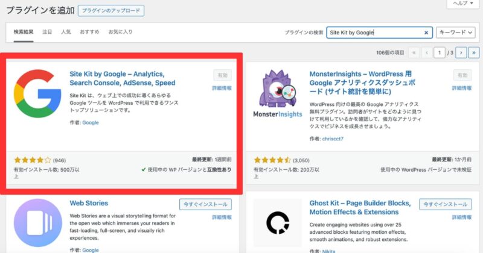This screenshot has width=483, height=253.
Task: Open Web Stories title link
Action: [x=89, y=203]
